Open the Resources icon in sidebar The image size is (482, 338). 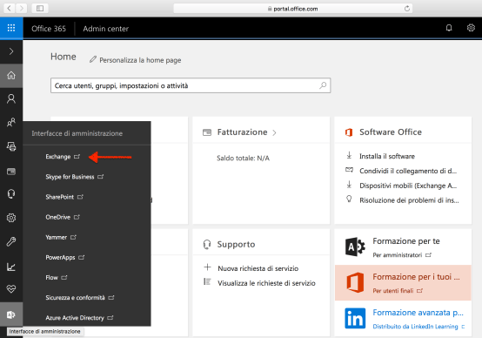[11, 146]
